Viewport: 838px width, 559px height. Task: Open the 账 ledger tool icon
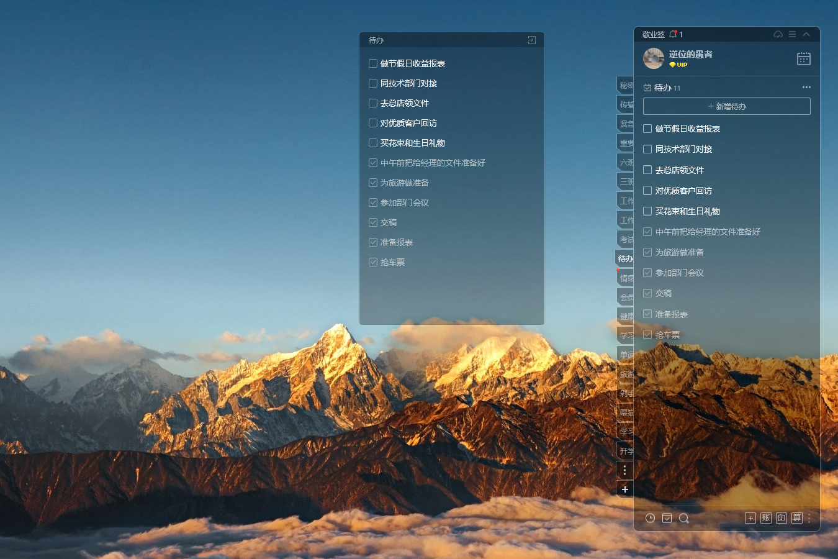coord(766,518)
